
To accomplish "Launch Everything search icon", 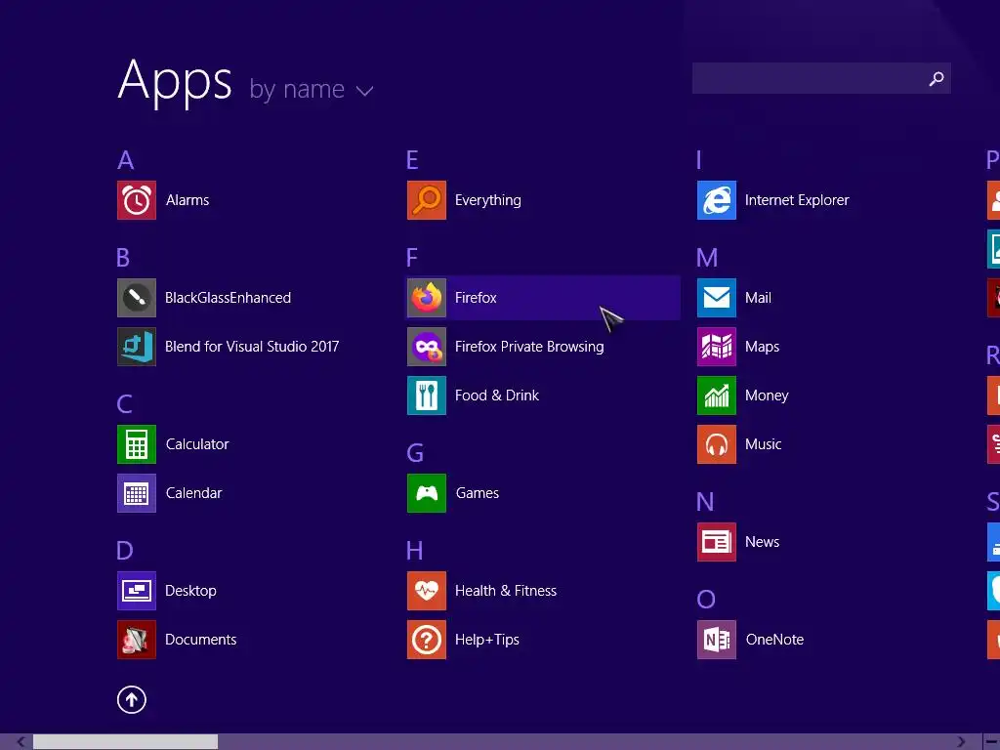I will 427,200.
